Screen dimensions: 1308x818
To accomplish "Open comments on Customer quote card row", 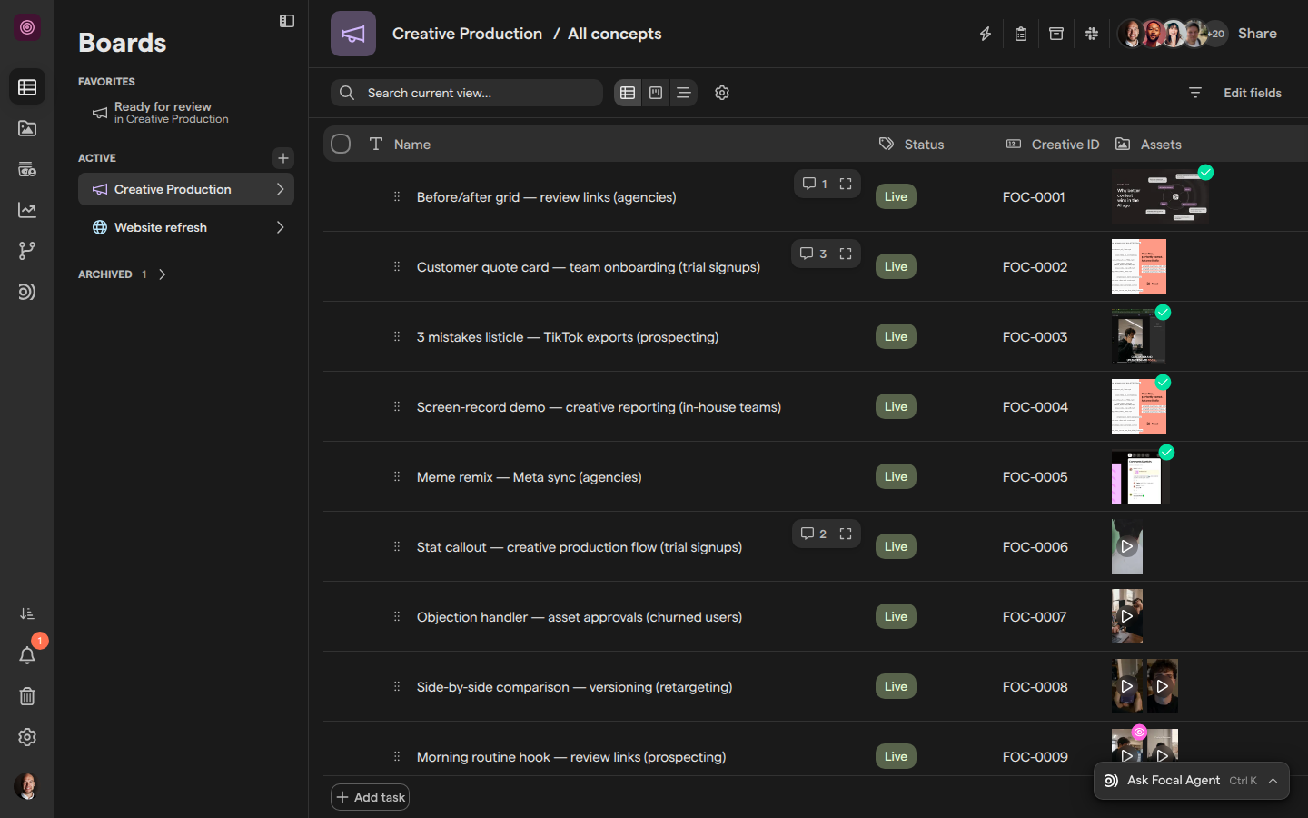I will pyautogui.click(x=813, y=254).
